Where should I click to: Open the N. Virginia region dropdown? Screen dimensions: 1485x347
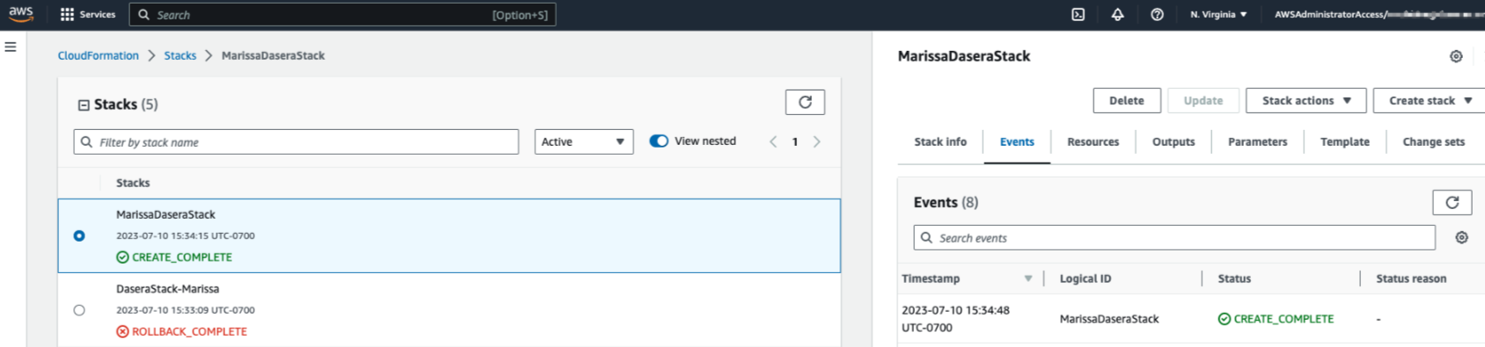(x=1218, y=15)
